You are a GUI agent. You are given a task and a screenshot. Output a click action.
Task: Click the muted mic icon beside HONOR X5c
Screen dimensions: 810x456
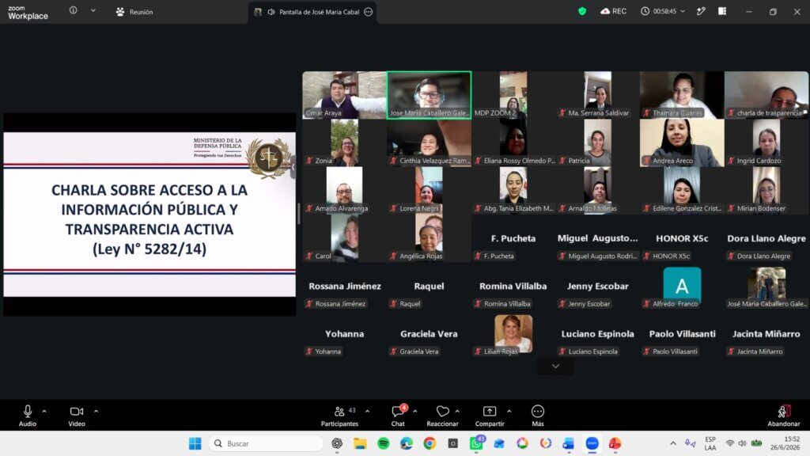pyautogui.click(x=646, y=256)
